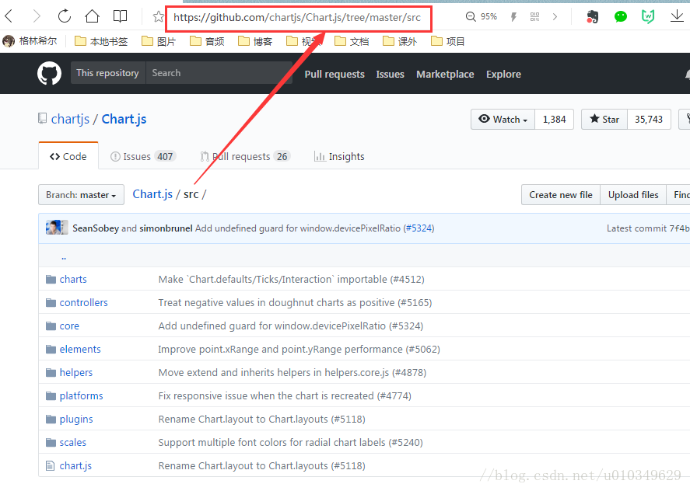The width and height of the screenshot is (690, 491).
Task: Star the repository with Star button
Action: pyautogui.click(x=604, y=119)
